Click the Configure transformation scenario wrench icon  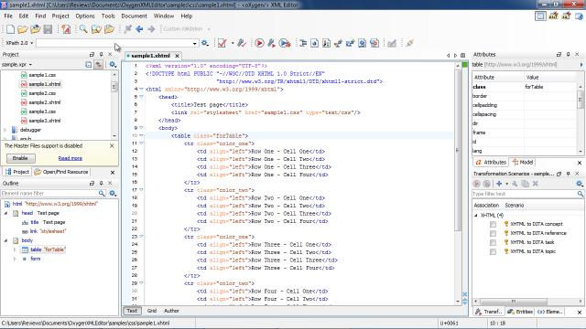pyautogui.click(x=271, y=43)
